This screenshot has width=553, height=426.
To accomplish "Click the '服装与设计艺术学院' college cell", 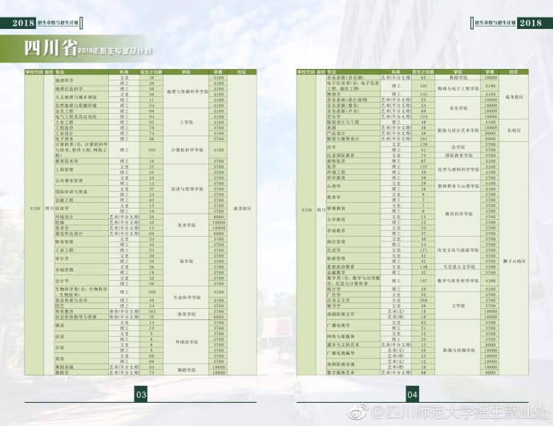I will point(458,131).
